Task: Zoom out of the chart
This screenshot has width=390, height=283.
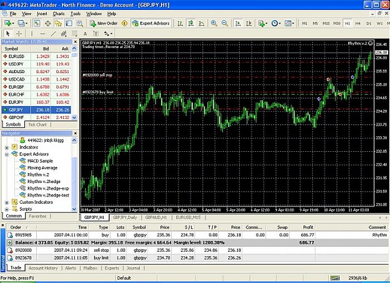Action: tap(225, 23)
